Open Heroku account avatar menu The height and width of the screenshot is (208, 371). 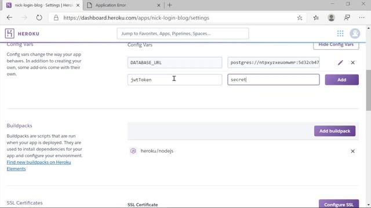pos(355,34)
